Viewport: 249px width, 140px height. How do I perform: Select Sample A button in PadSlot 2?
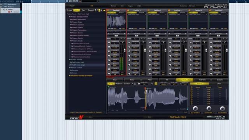132,12
